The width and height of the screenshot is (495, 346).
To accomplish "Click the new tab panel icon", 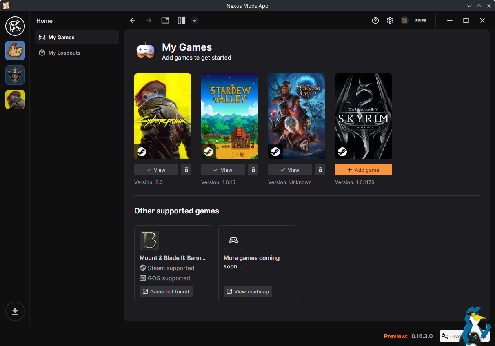I will 165,20.
